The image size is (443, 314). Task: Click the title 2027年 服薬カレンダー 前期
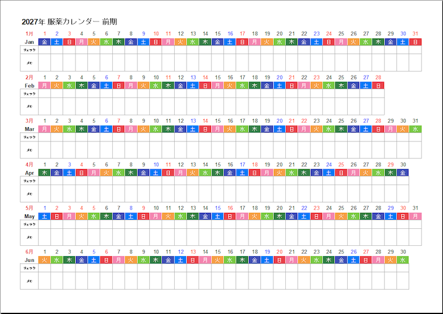click(69, 22)
